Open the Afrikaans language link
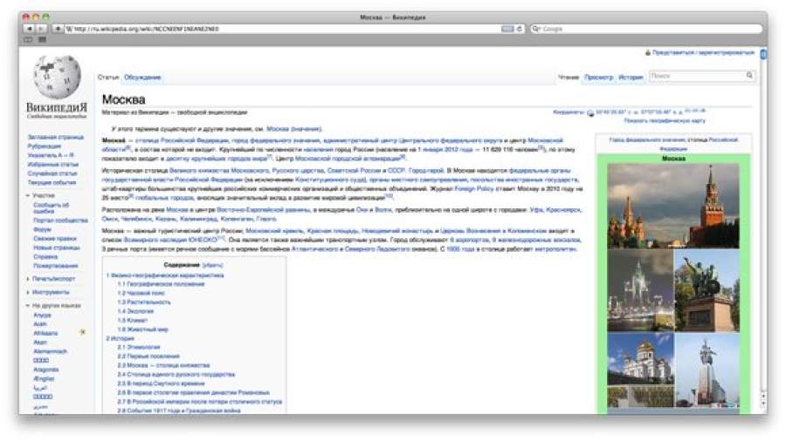 tap(45, 333)
